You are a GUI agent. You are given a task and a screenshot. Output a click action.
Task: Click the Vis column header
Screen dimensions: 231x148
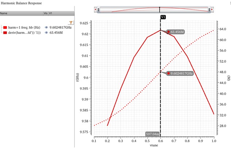coord(46,13)
